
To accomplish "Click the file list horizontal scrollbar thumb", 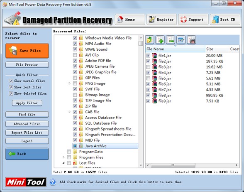I will tap(173, 165).
